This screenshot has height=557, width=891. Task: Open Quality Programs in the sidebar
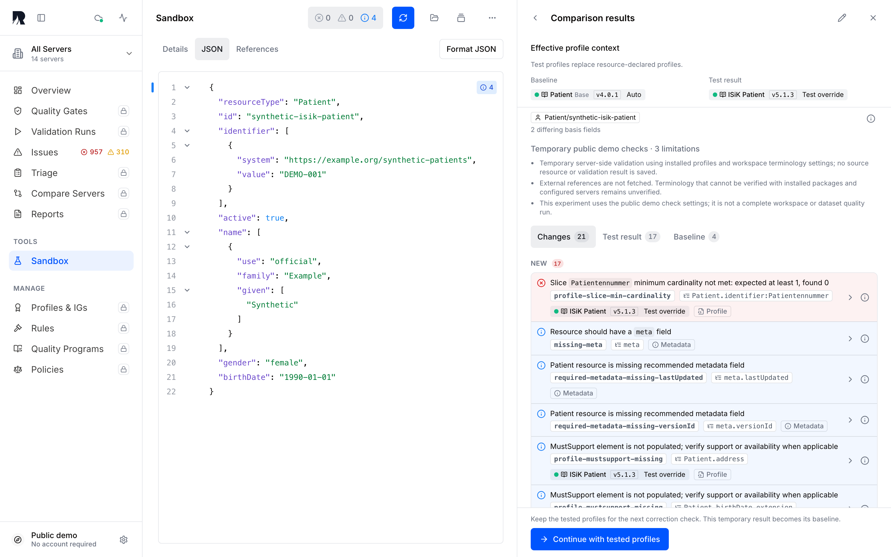pos(71,349)
